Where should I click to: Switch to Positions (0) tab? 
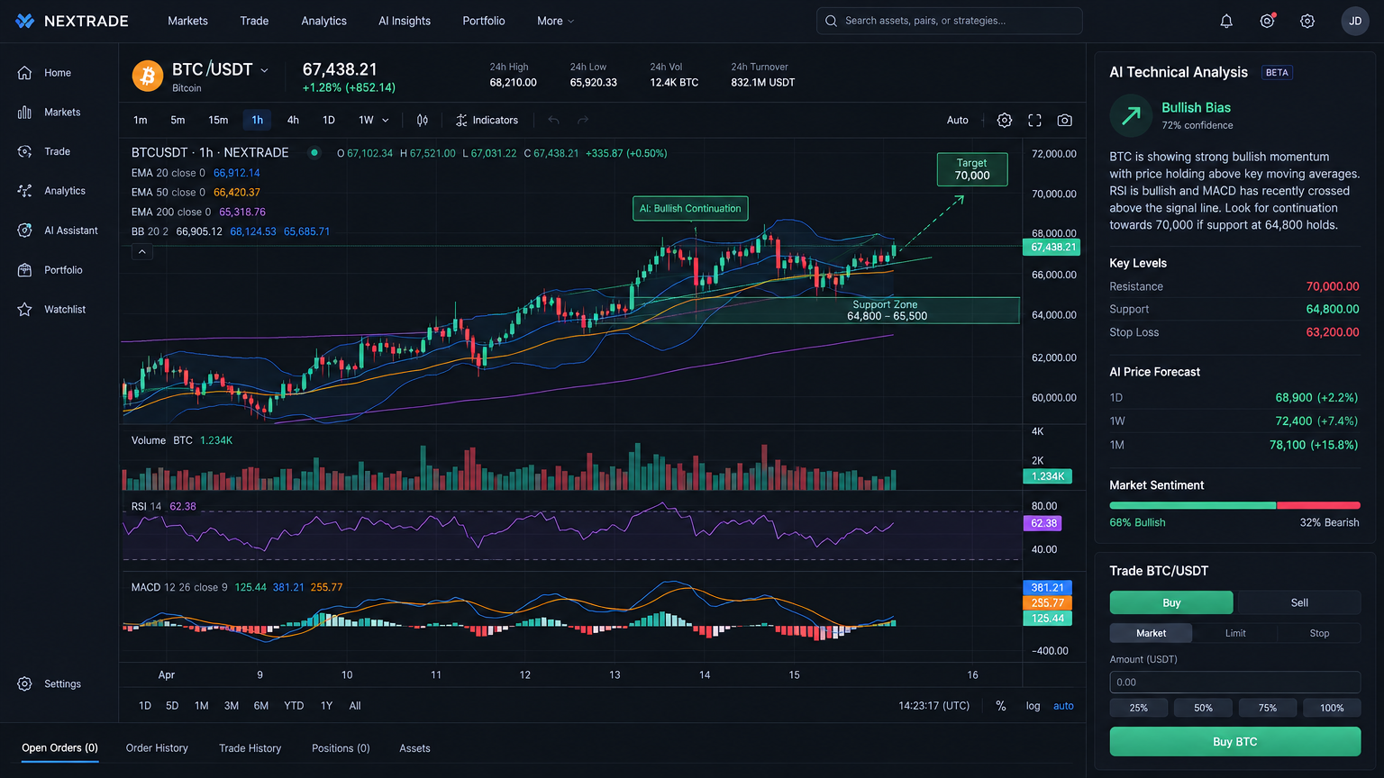point(341,748)
